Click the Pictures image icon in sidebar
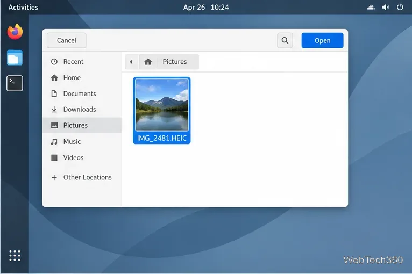 pyautogui.click(x=54, y=126)
